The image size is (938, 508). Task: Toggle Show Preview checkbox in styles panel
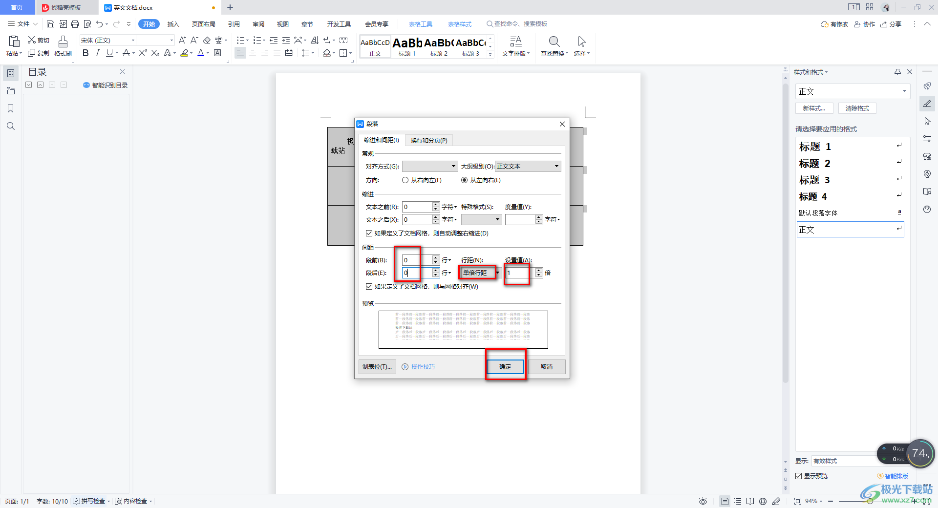798,476
